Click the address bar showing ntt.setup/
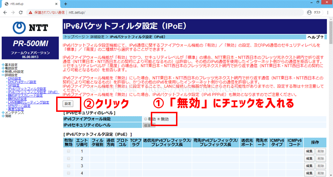The height and width of the screenshot is (177, 333). [x=166, y=12]
